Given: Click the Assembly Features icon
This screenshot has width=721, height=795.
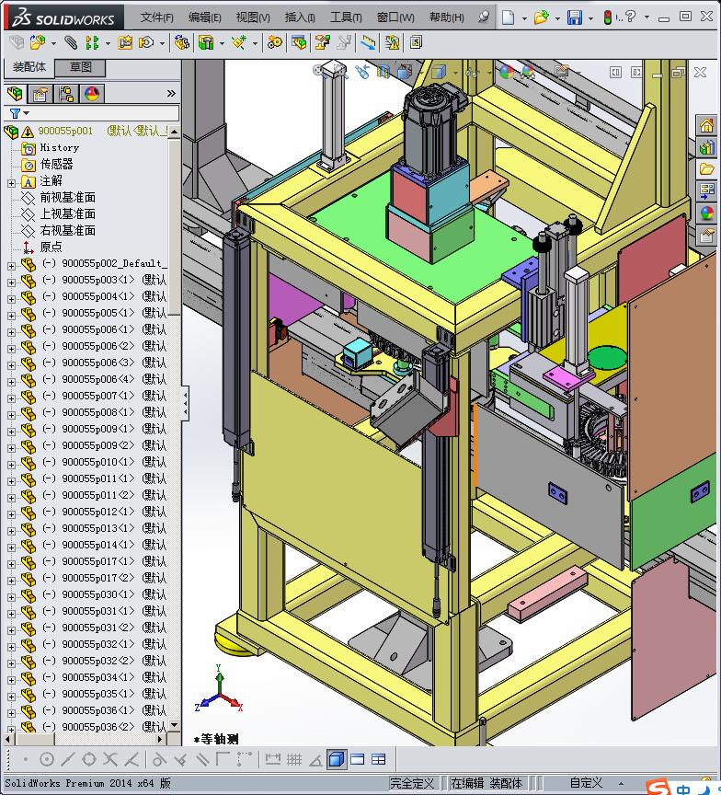Looking at the screenshot, I should pyautogui.click(x=206, y=42).
